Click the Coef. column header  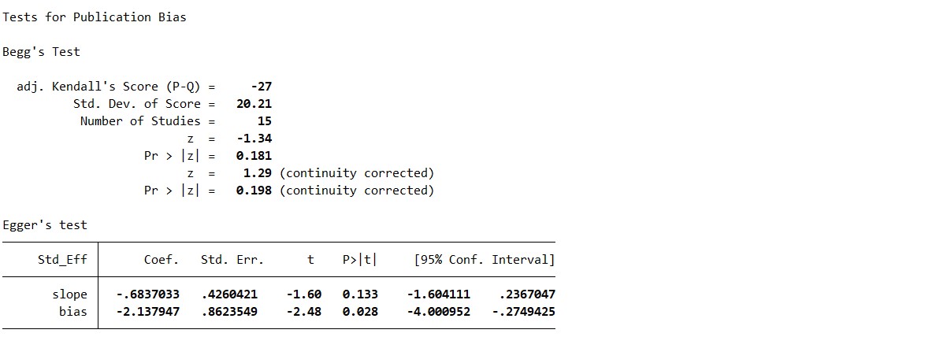point(162,260)
